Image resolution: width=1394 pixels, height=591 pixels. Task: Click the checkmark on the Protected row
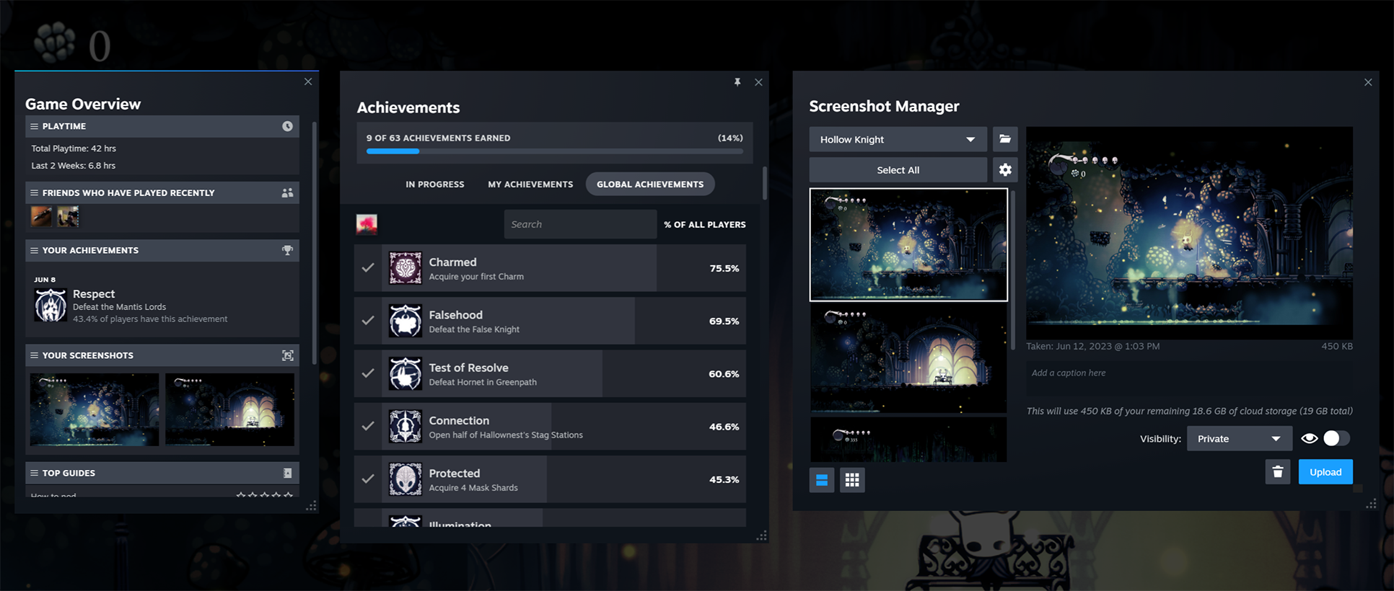368,479
